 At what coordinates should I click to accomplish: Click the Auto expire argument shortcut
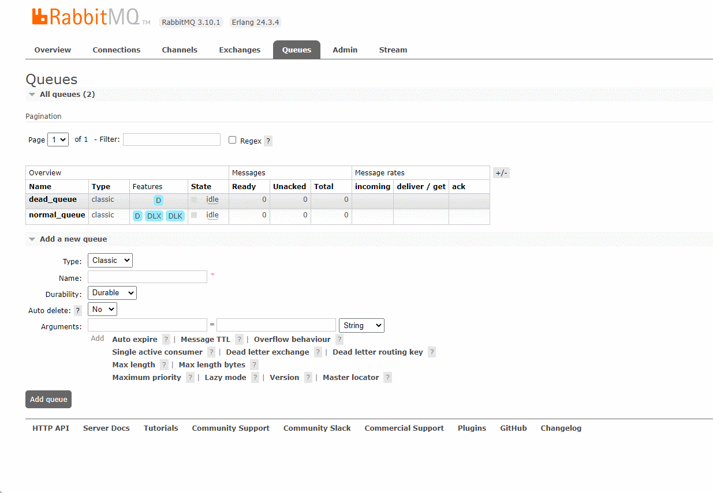(135, 339)
